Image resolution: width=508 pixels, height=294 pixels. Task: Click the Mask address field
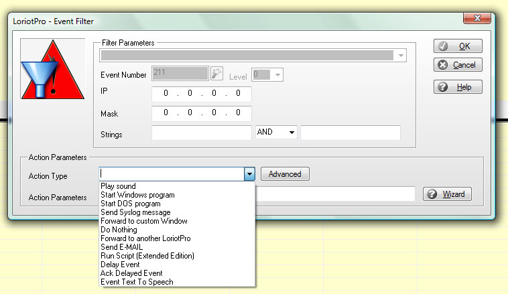tap(202, 113)
